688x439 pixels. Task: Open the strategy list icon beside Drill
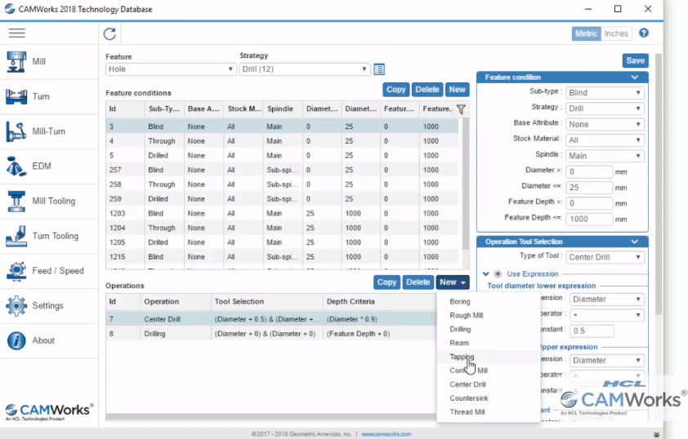click(x=379, y=69)
